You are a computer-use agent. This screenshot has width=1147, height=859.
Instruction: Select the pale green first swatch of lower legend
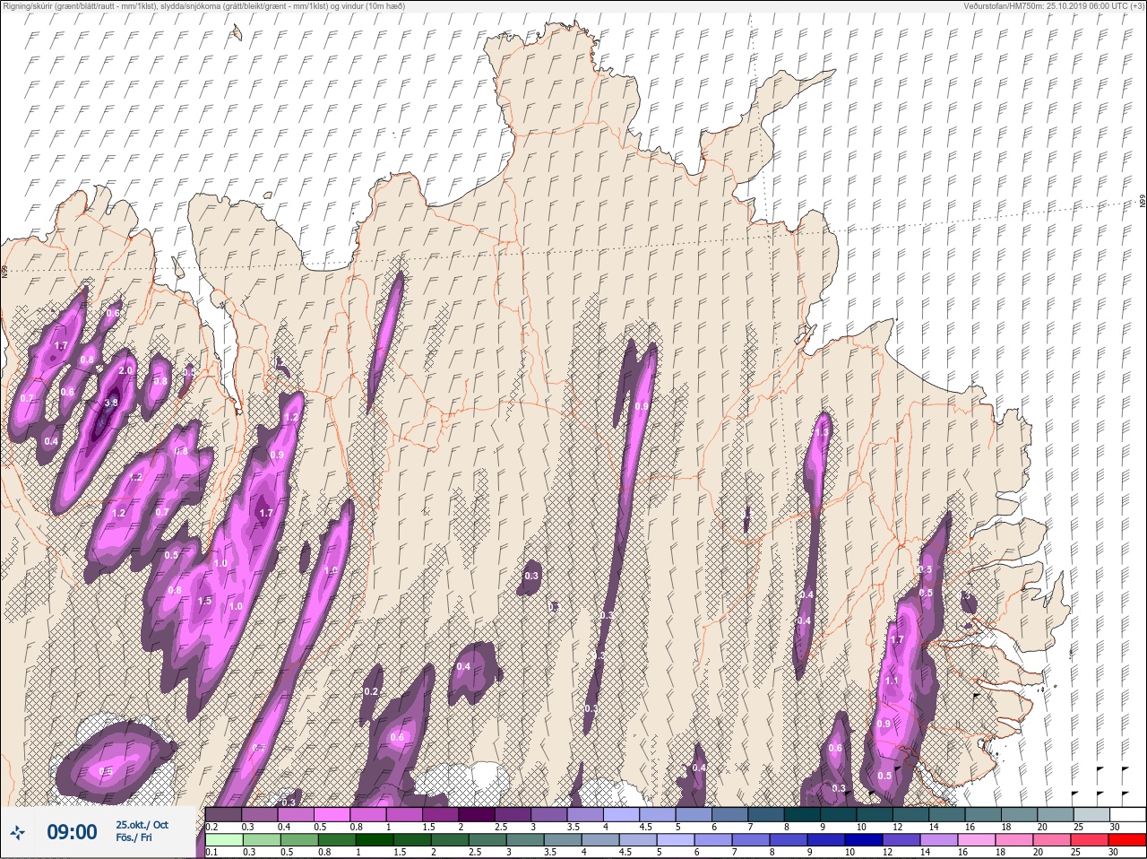(x=224, y=840)
